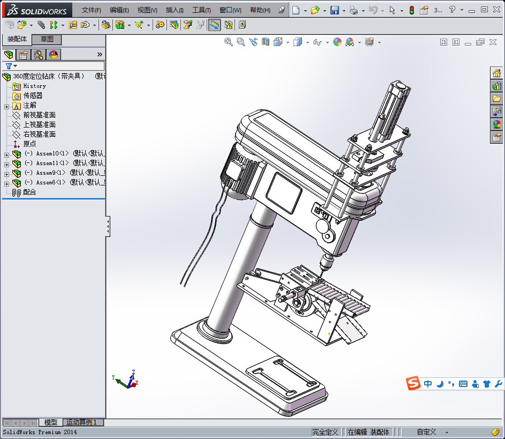Open the Display Style dropdown arrow

coord(307,42)
